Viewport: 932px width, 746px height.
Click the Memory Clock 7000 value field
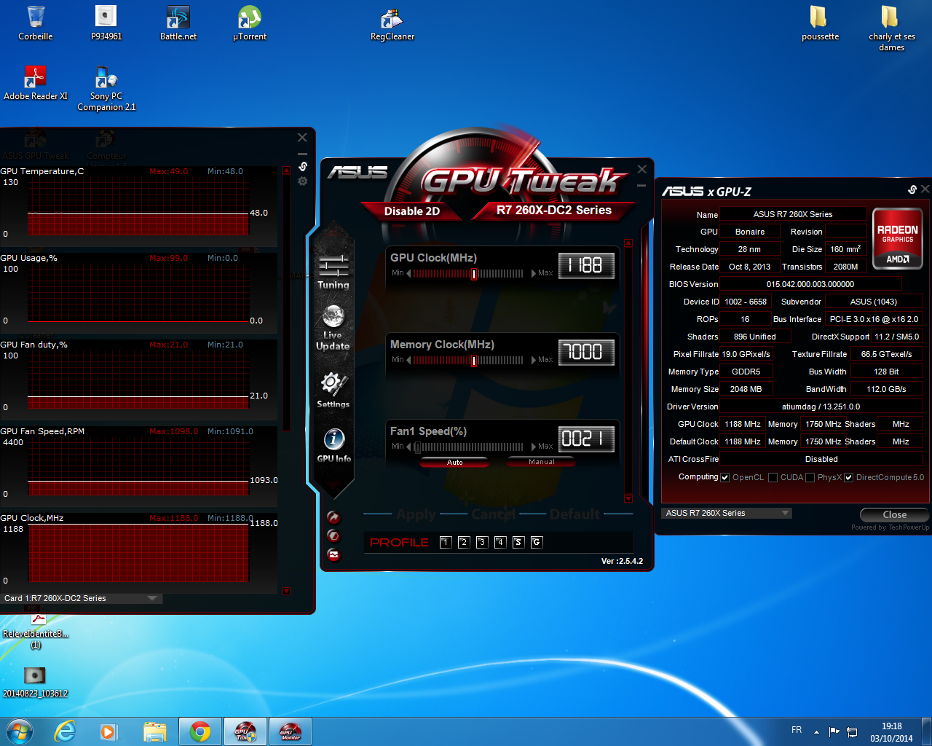click(586, 352)
